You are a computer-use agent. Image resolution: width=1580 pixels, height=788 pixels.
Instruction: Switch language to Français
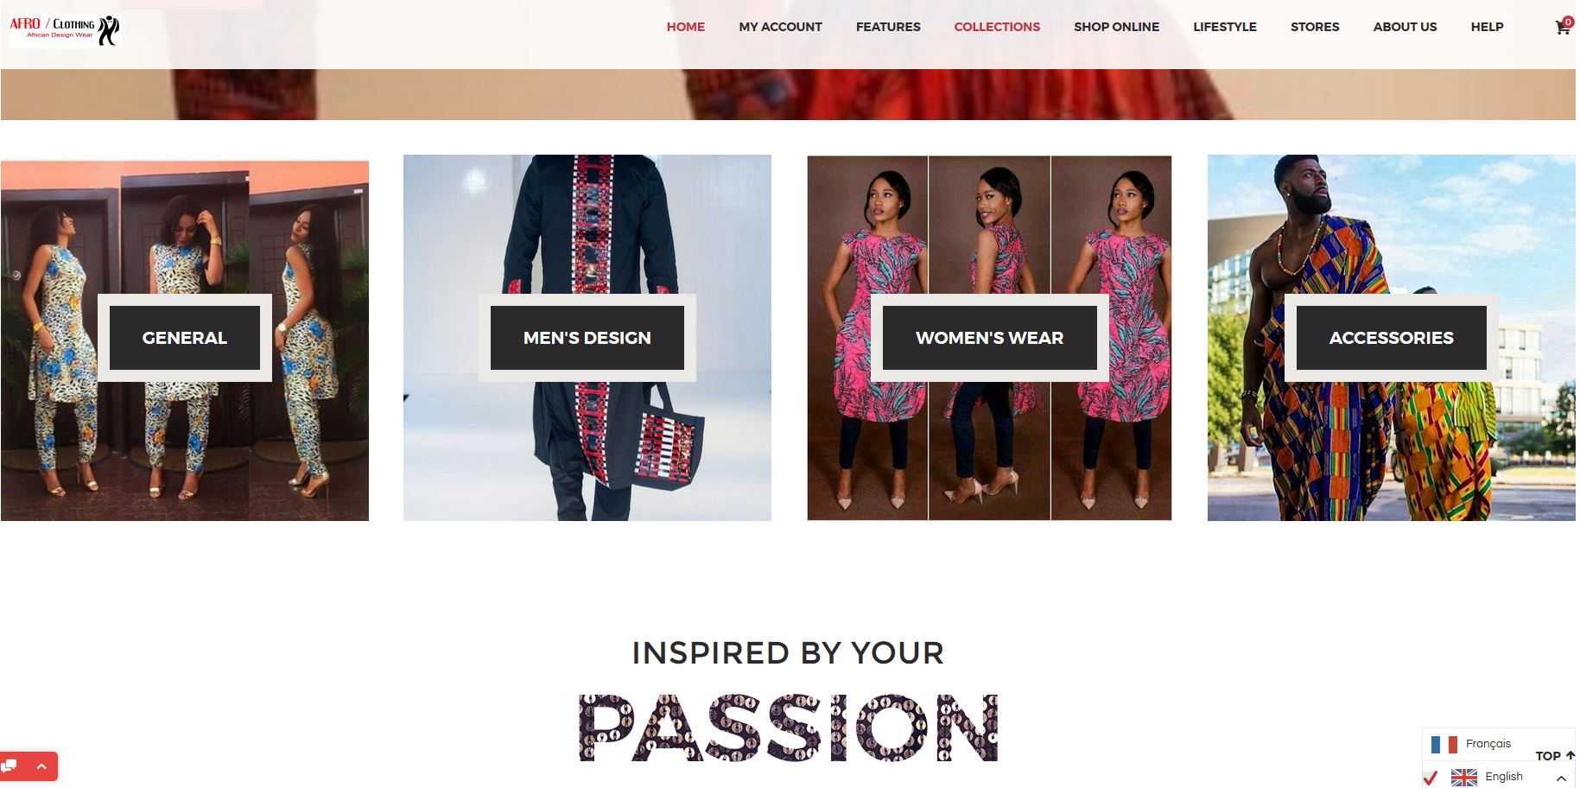pyautogui.click(x=1488, y=744)
